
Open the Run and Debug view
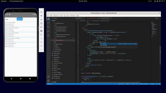49,31
